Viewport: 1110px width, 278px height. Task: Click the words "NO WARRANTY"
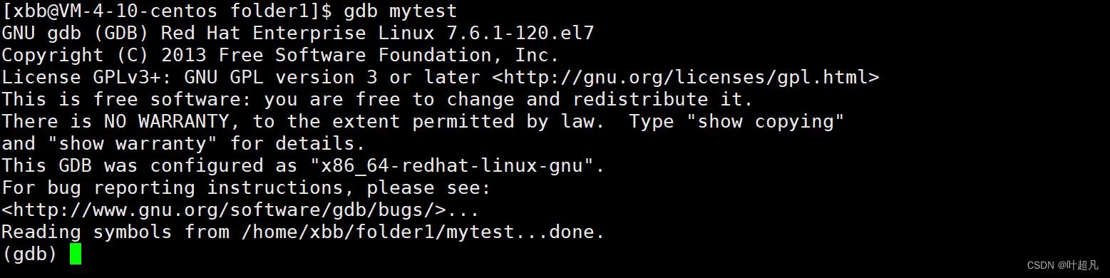click(x=166, y=121)
